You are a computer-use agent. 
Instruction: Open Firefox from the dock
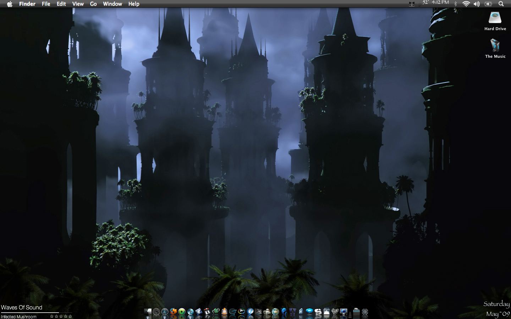click(173, 312)
